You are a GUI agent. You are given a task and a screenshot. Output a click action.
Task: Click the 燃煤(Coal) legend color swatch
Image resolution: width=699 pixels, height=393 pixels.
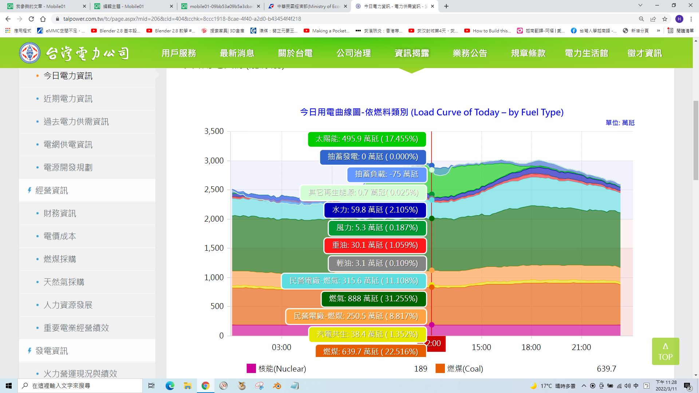click(x=440, y=369)
